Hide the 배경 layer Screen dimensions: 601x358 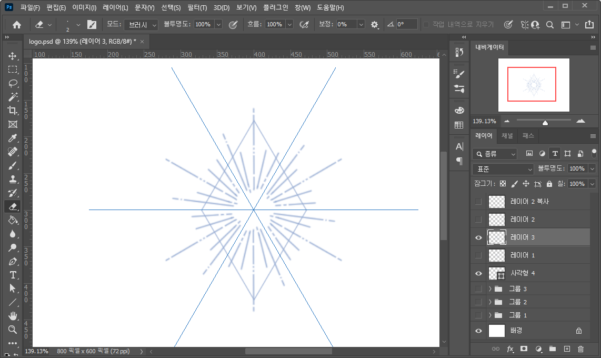pyautogui.click(x=478, y=331)
